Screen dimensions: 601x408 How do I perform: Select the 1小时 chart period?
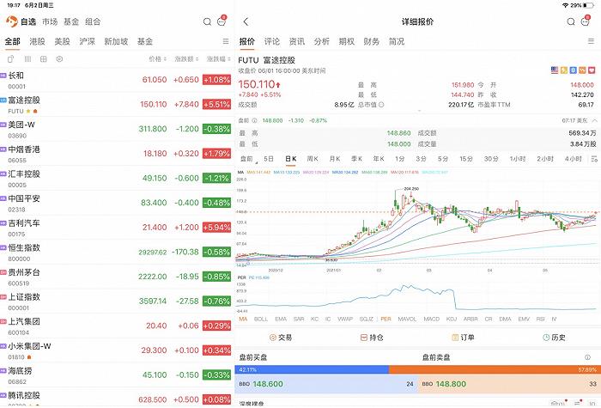[x=518, y=159]
